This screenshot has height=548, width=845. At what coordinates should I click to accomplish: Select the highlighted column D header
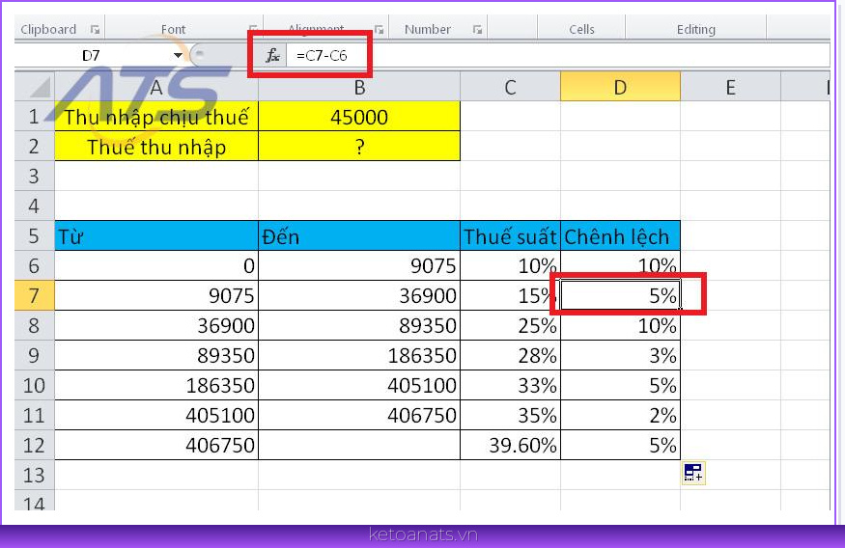620,87
